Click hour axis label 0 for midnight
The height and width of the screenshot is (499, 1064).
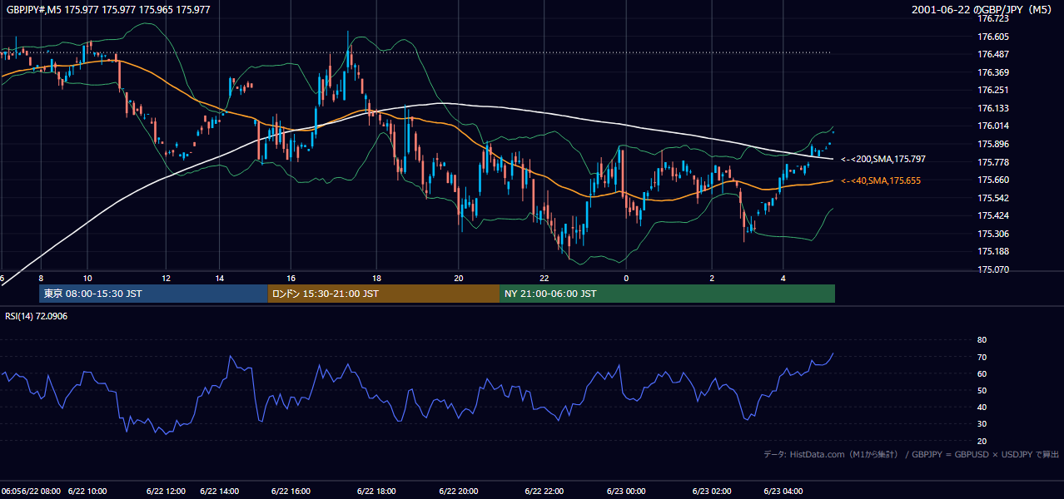(626, 278)
